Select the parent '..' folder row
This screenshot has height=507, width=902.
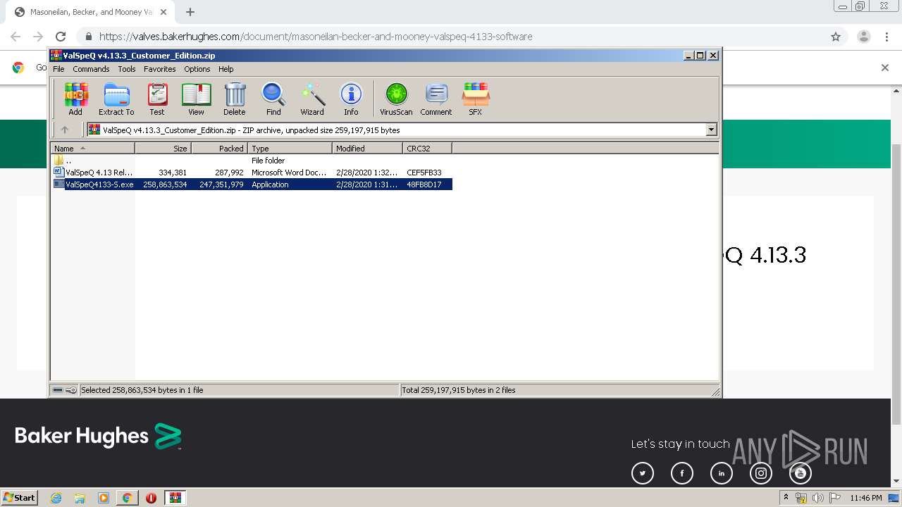click(252, 161)
